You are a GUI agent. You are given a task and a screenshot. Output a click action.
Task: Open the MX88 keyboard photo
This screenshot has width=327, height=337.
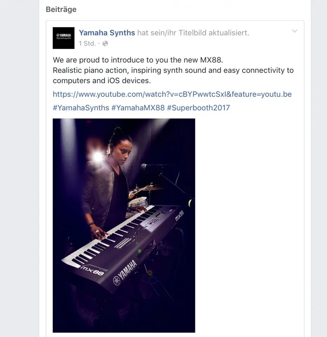tap(124, 225)
